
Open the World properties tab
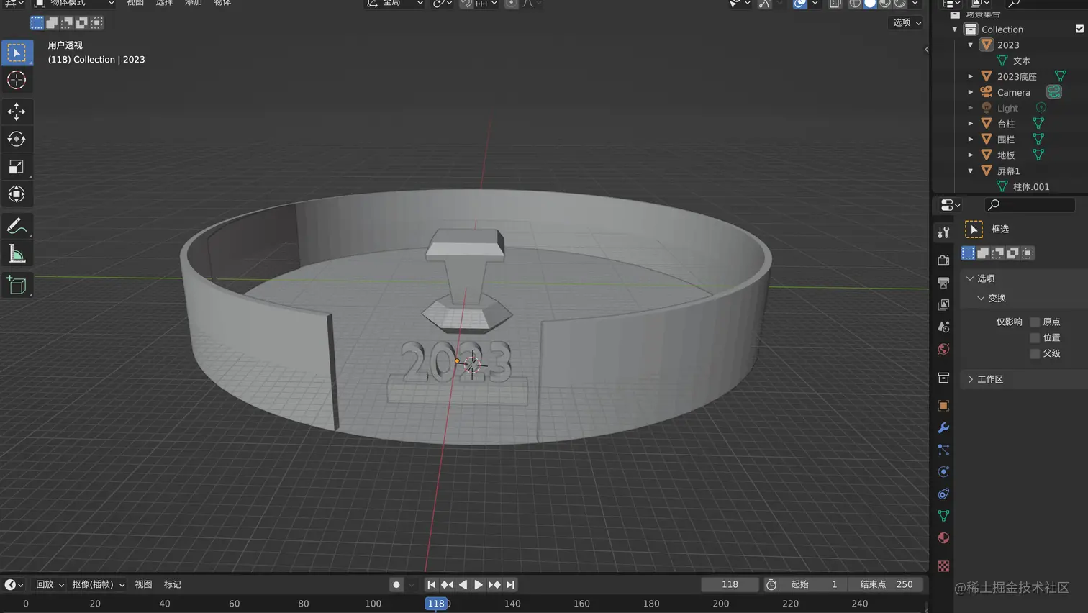943,349
